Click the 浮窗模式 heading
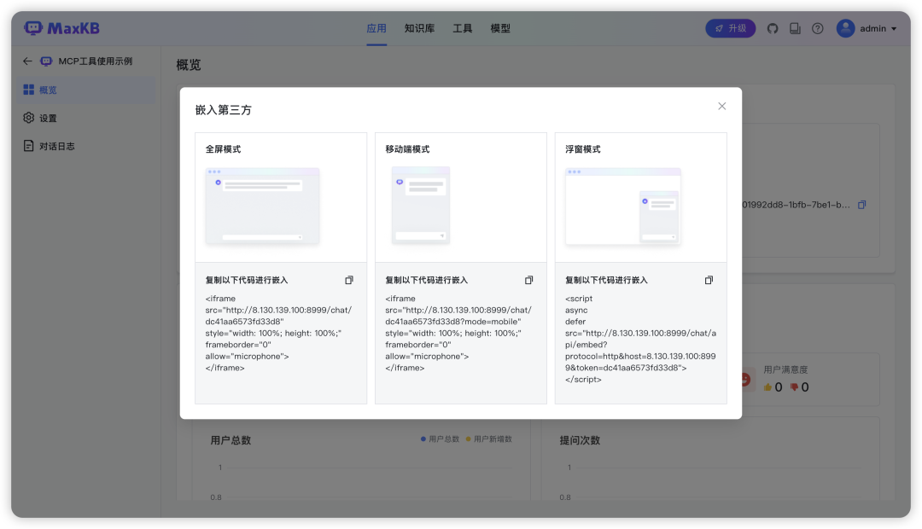922x529 pixels. [x=583, y=149]
